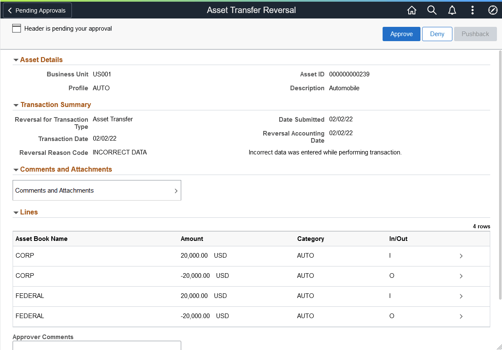View CORP -20,000.00 outflow line details

coord(461,276)
